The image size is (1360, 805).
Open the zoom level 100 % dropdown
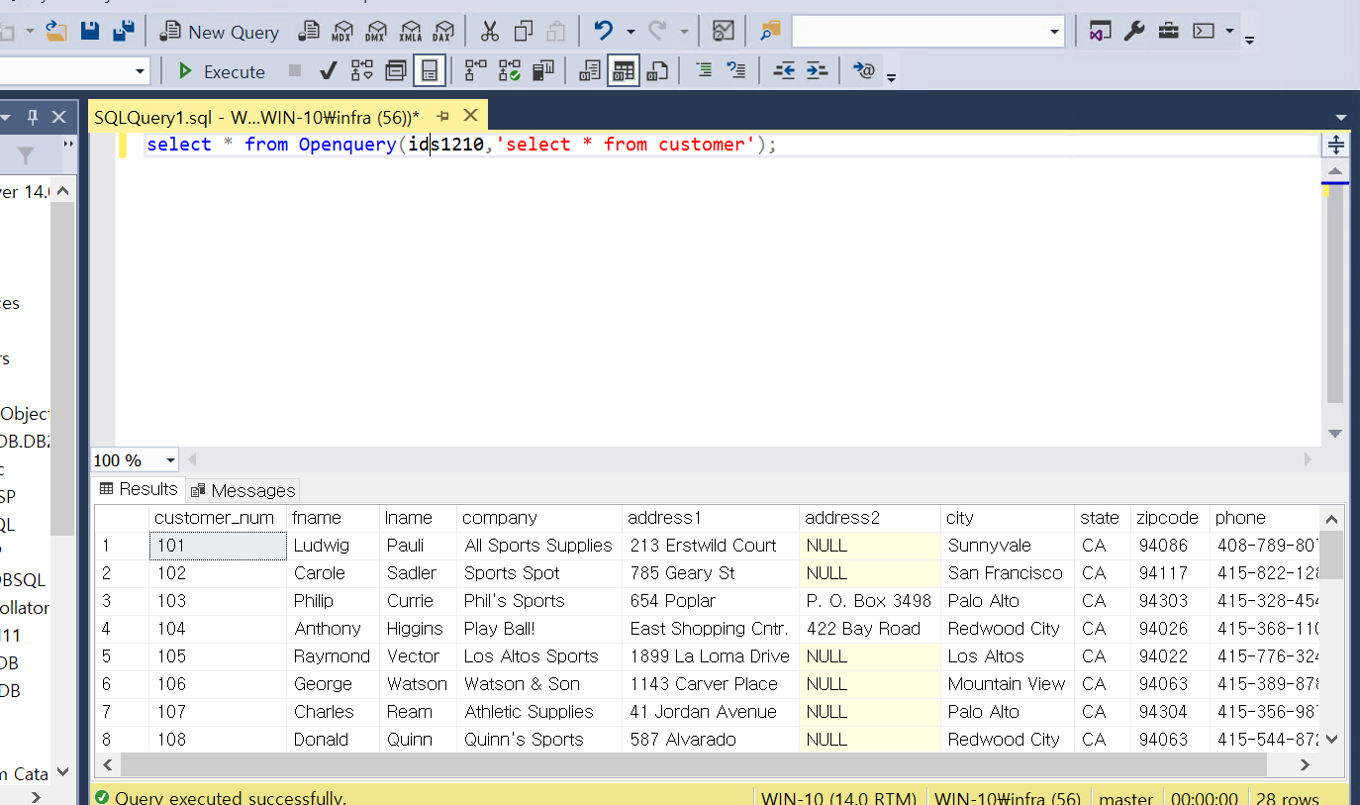(170, 460)
